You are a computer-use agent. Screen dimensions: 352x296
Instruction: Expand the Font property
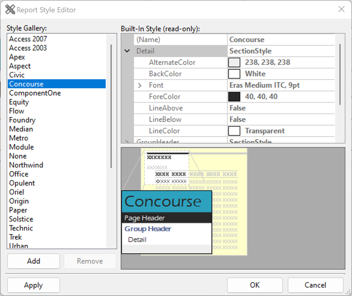(x=140, y=85)
